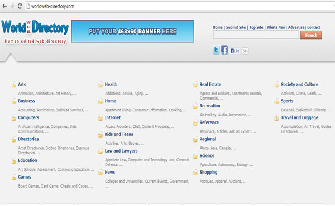This screenshot has height=206, width=335.
Task: Open the Kids and Teens category link
Action: pos(119,134)
